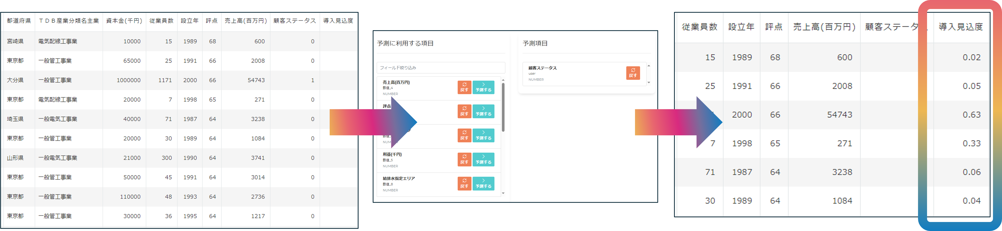Select the 山形県 cell

coord(15,158)
